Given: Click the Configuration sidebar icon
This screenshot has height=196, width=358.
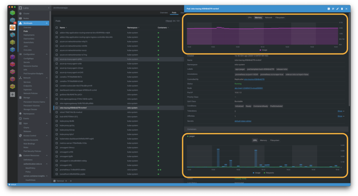Looking at the screenshot, I should tap(20, 54).
